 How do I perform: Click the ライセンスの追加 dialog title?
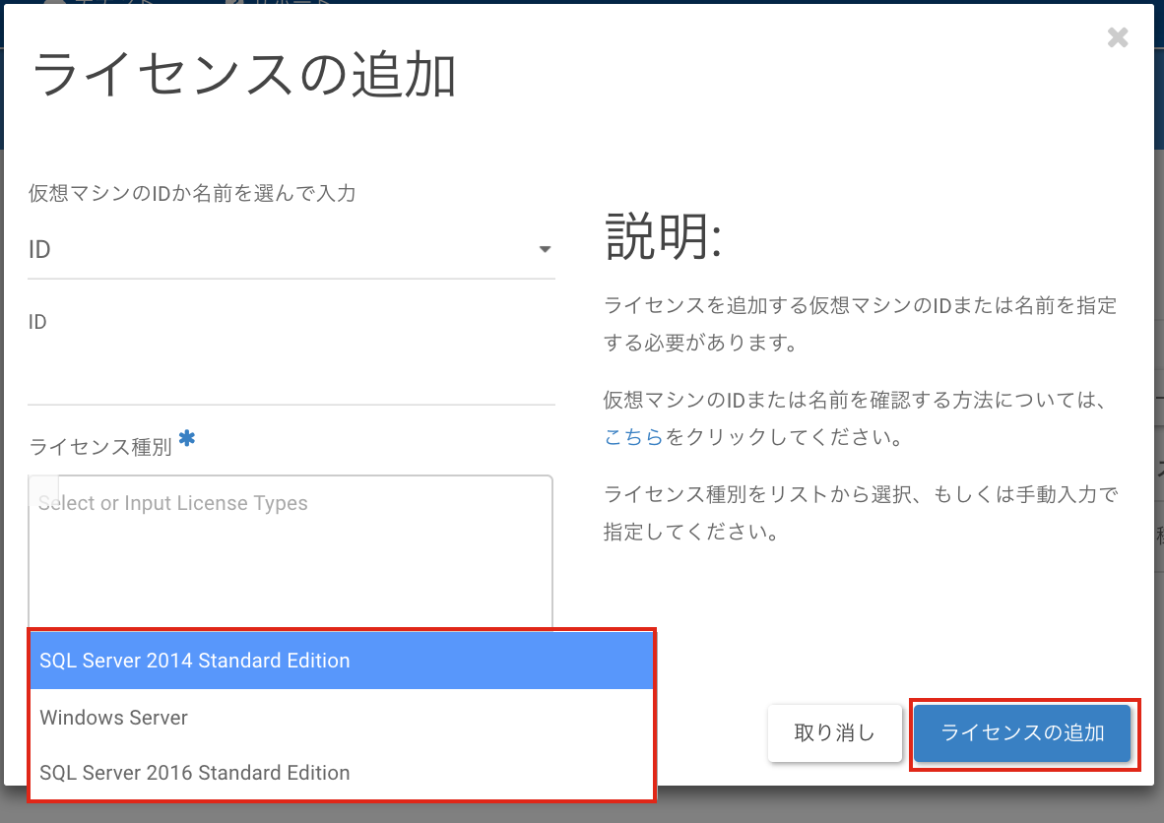pyautogui.click(x=244, y=75)
